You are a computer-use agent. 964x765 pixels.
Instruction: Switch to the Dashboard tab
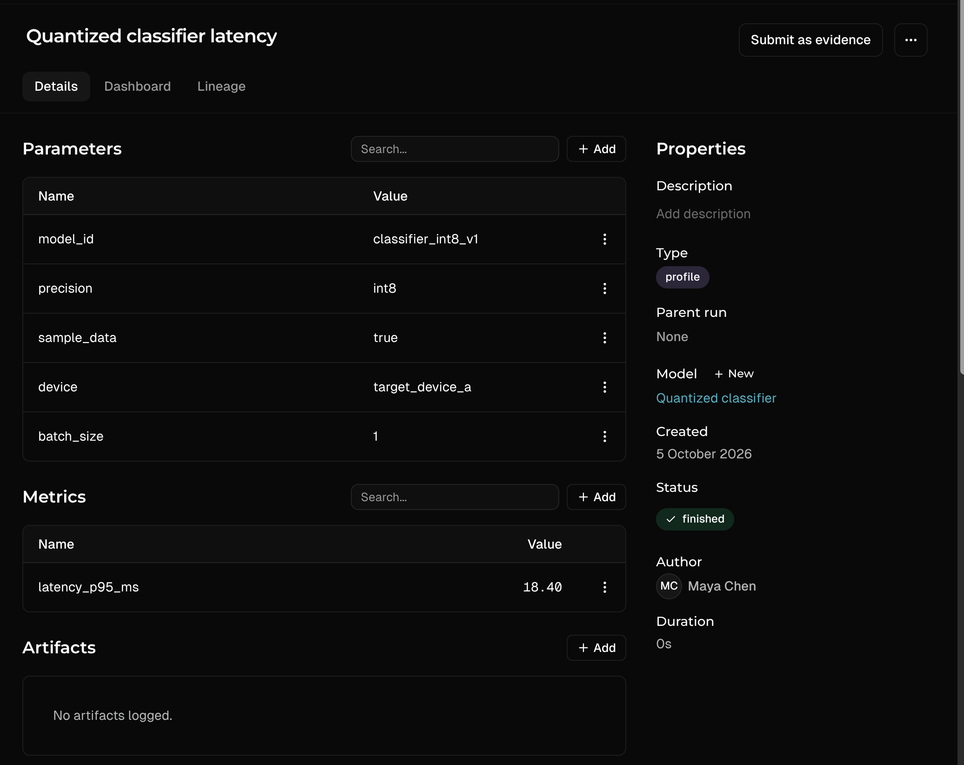(x=137, y=87)
